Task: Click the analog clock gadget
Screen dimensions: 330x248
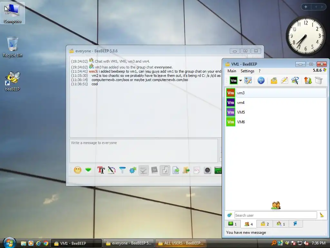Action: [x=306, y=36]
